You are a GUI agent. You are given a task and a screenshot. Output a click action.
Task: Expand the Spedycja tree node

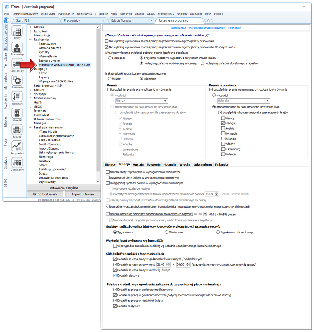click(31, 94)
